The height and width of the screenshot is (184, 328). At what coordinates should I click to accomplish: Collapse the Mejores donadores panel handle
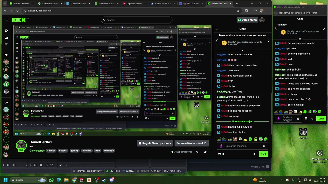[x=242, y=50]
